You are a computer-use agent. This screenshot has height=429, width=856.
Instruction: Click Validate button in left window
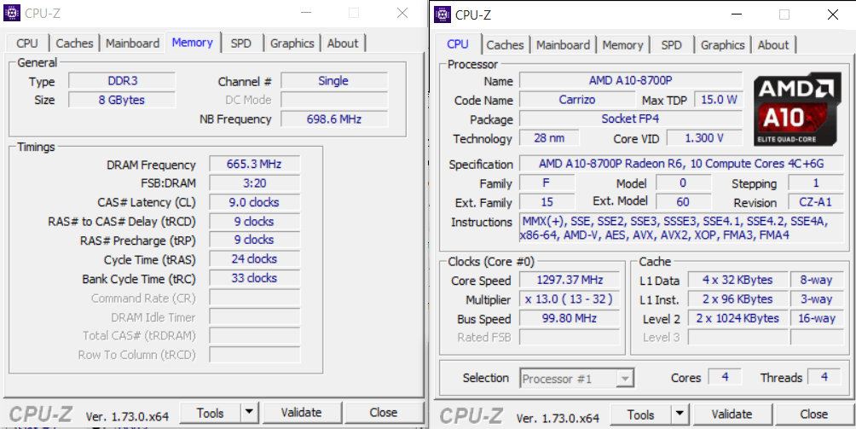click(x=302, y=413)
